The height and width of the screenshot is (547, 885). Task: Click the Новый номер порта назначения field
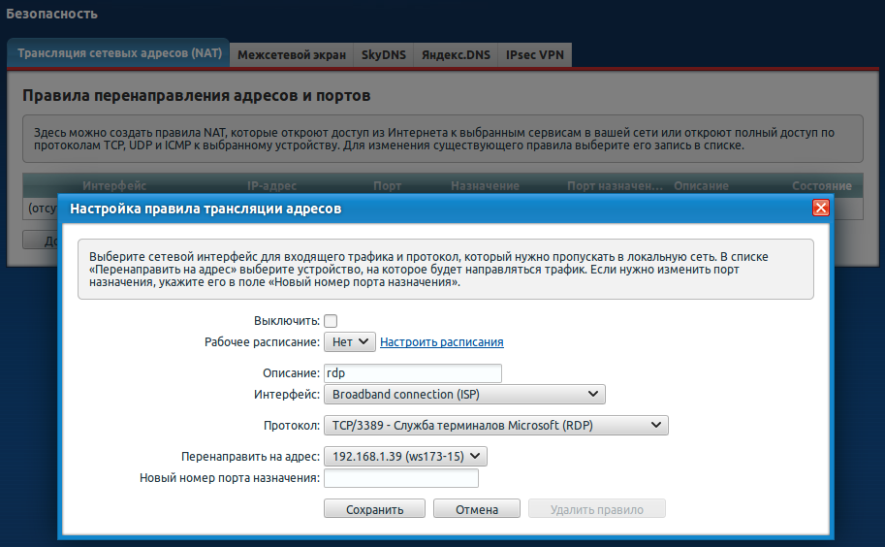[401, 478]
